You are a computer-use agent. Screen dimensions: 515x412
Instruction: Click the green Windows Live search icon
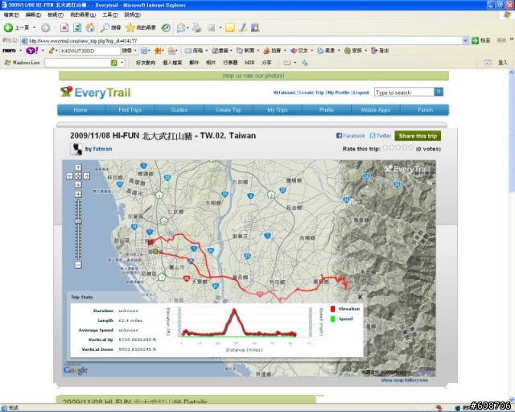(x=114, y=63)
